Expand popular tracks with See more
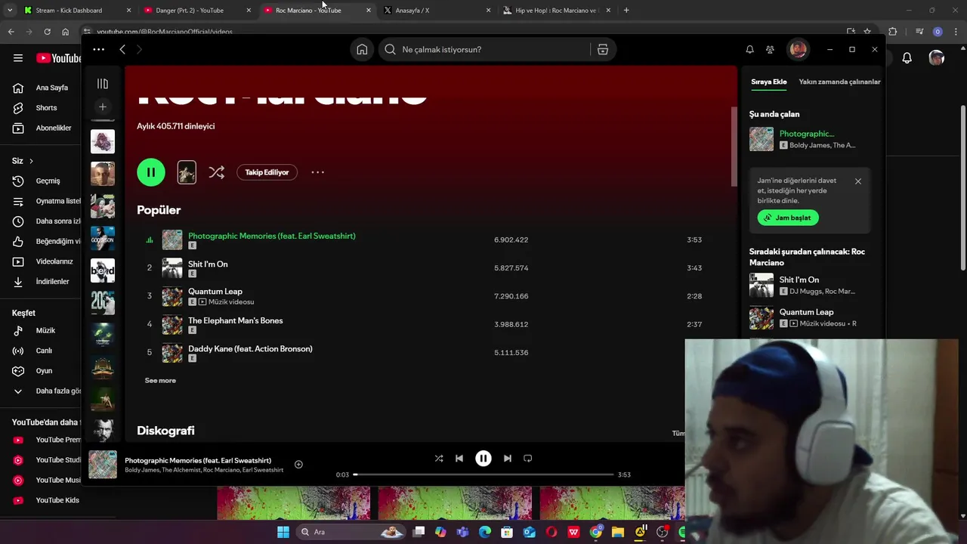 pos(160,381)
